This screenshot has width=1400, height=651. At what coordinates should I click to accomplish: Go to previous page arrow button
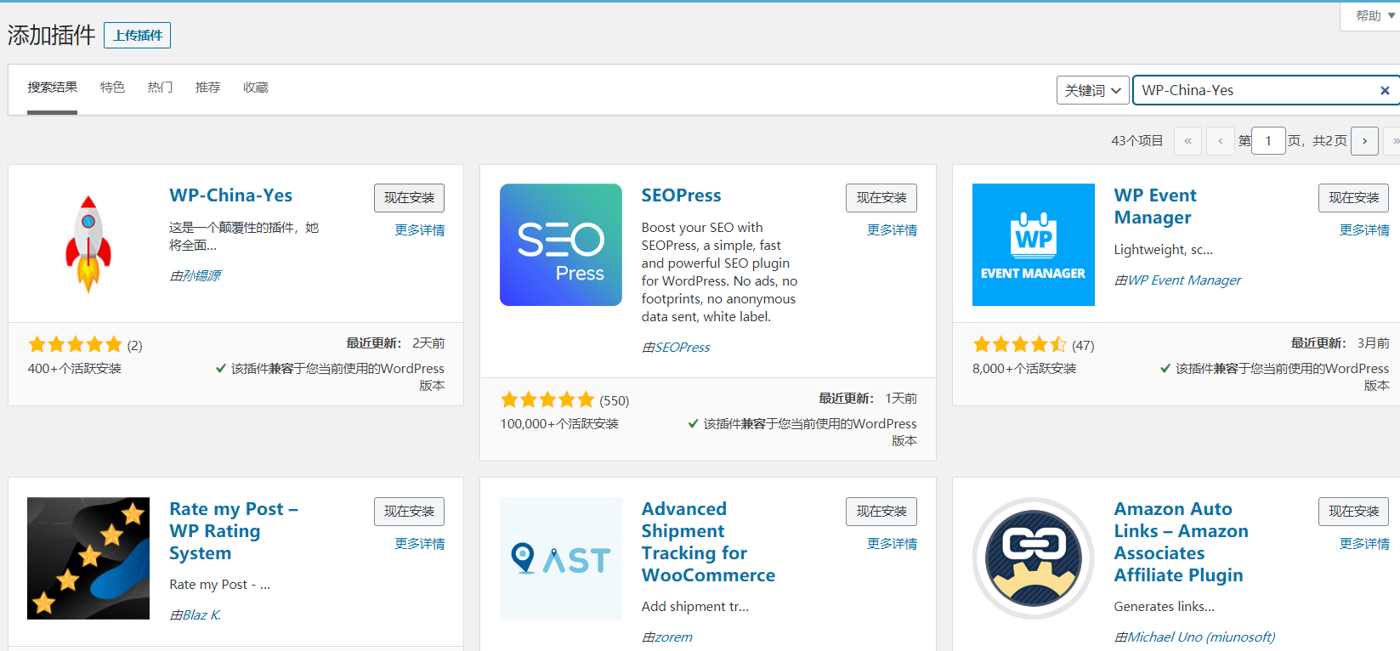click(x=1220, y=141)
